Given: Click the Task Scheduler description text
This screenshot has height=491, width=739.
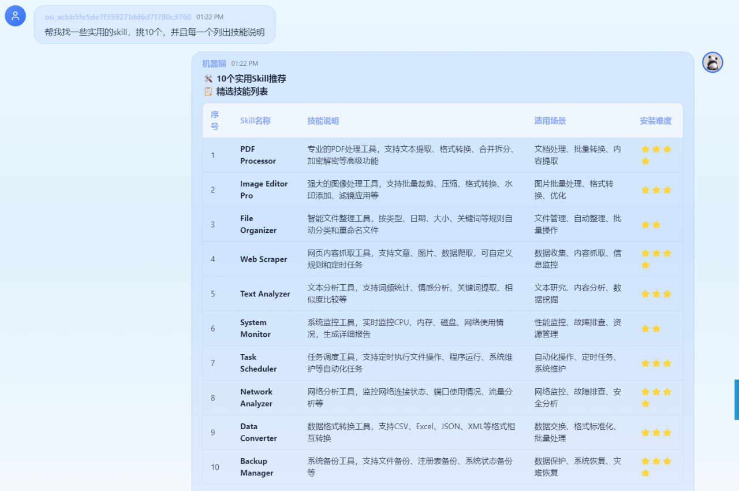Looking at the screenshot, I should [x=410, y=363].
